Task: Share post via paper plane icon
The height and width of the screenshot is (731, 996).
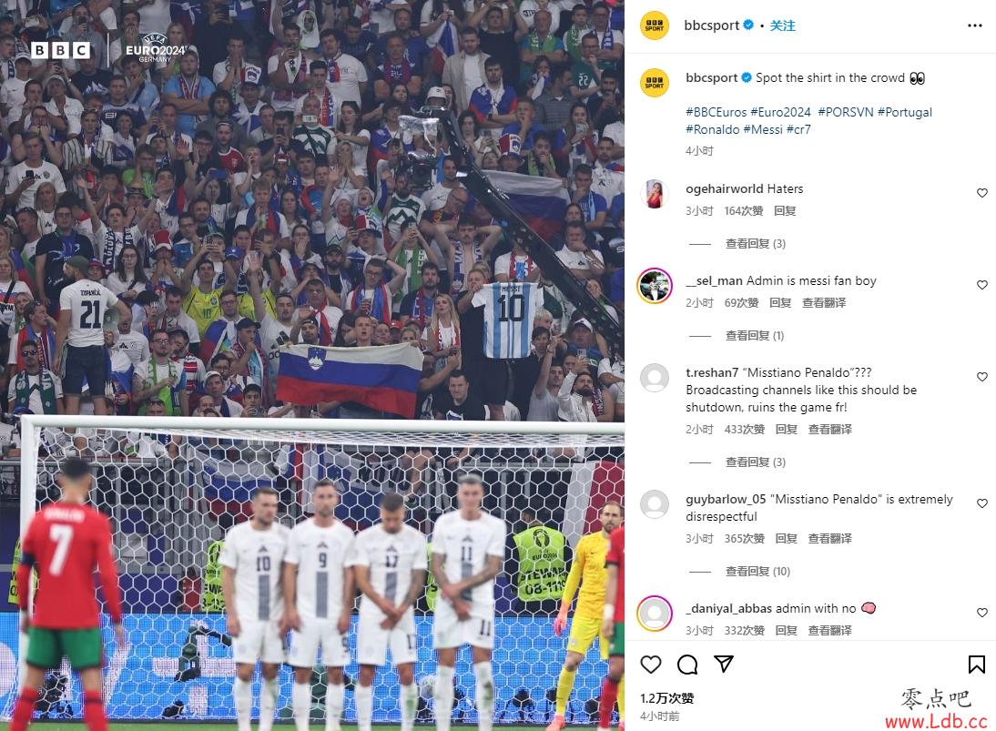Action: (724, 664)
